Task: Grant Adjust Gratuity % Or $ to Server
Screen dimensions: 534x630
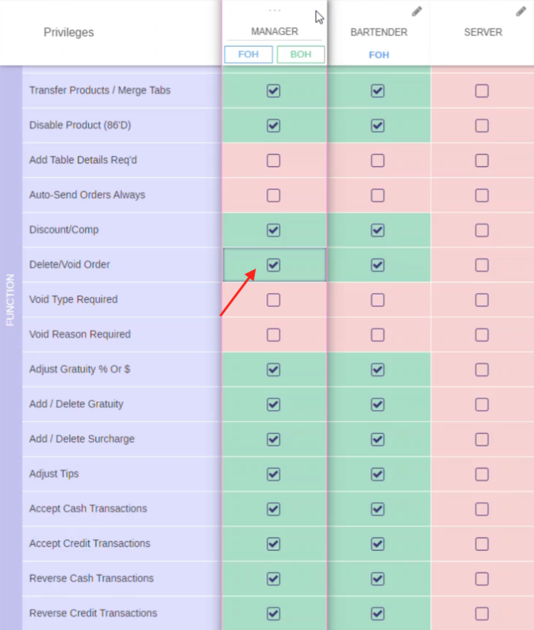Action: (482, 370)
